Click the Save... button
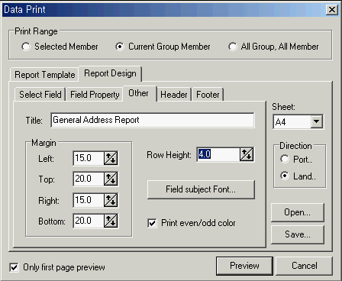Viewport: 342px width, 281px height. coord(298,234)
